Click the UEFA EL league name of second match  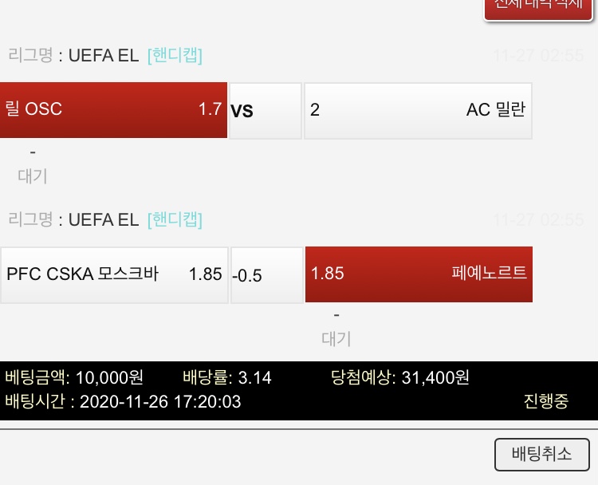(104, 219)
